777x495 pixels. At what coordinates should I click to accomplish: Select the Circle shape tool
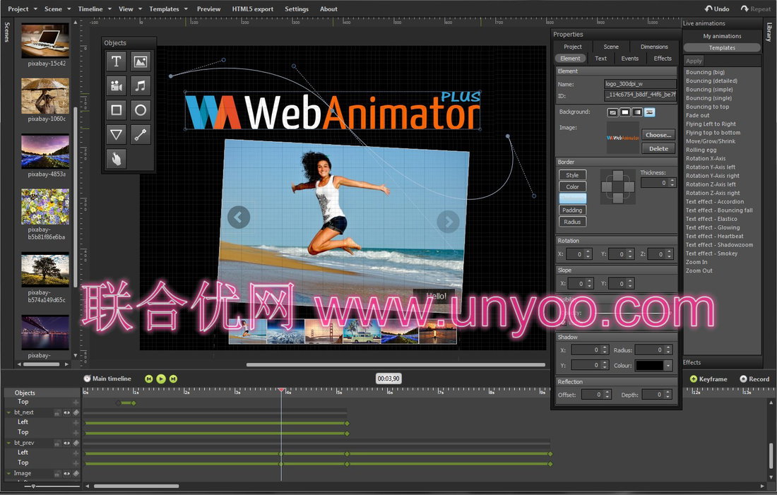(x=141, y=110)
